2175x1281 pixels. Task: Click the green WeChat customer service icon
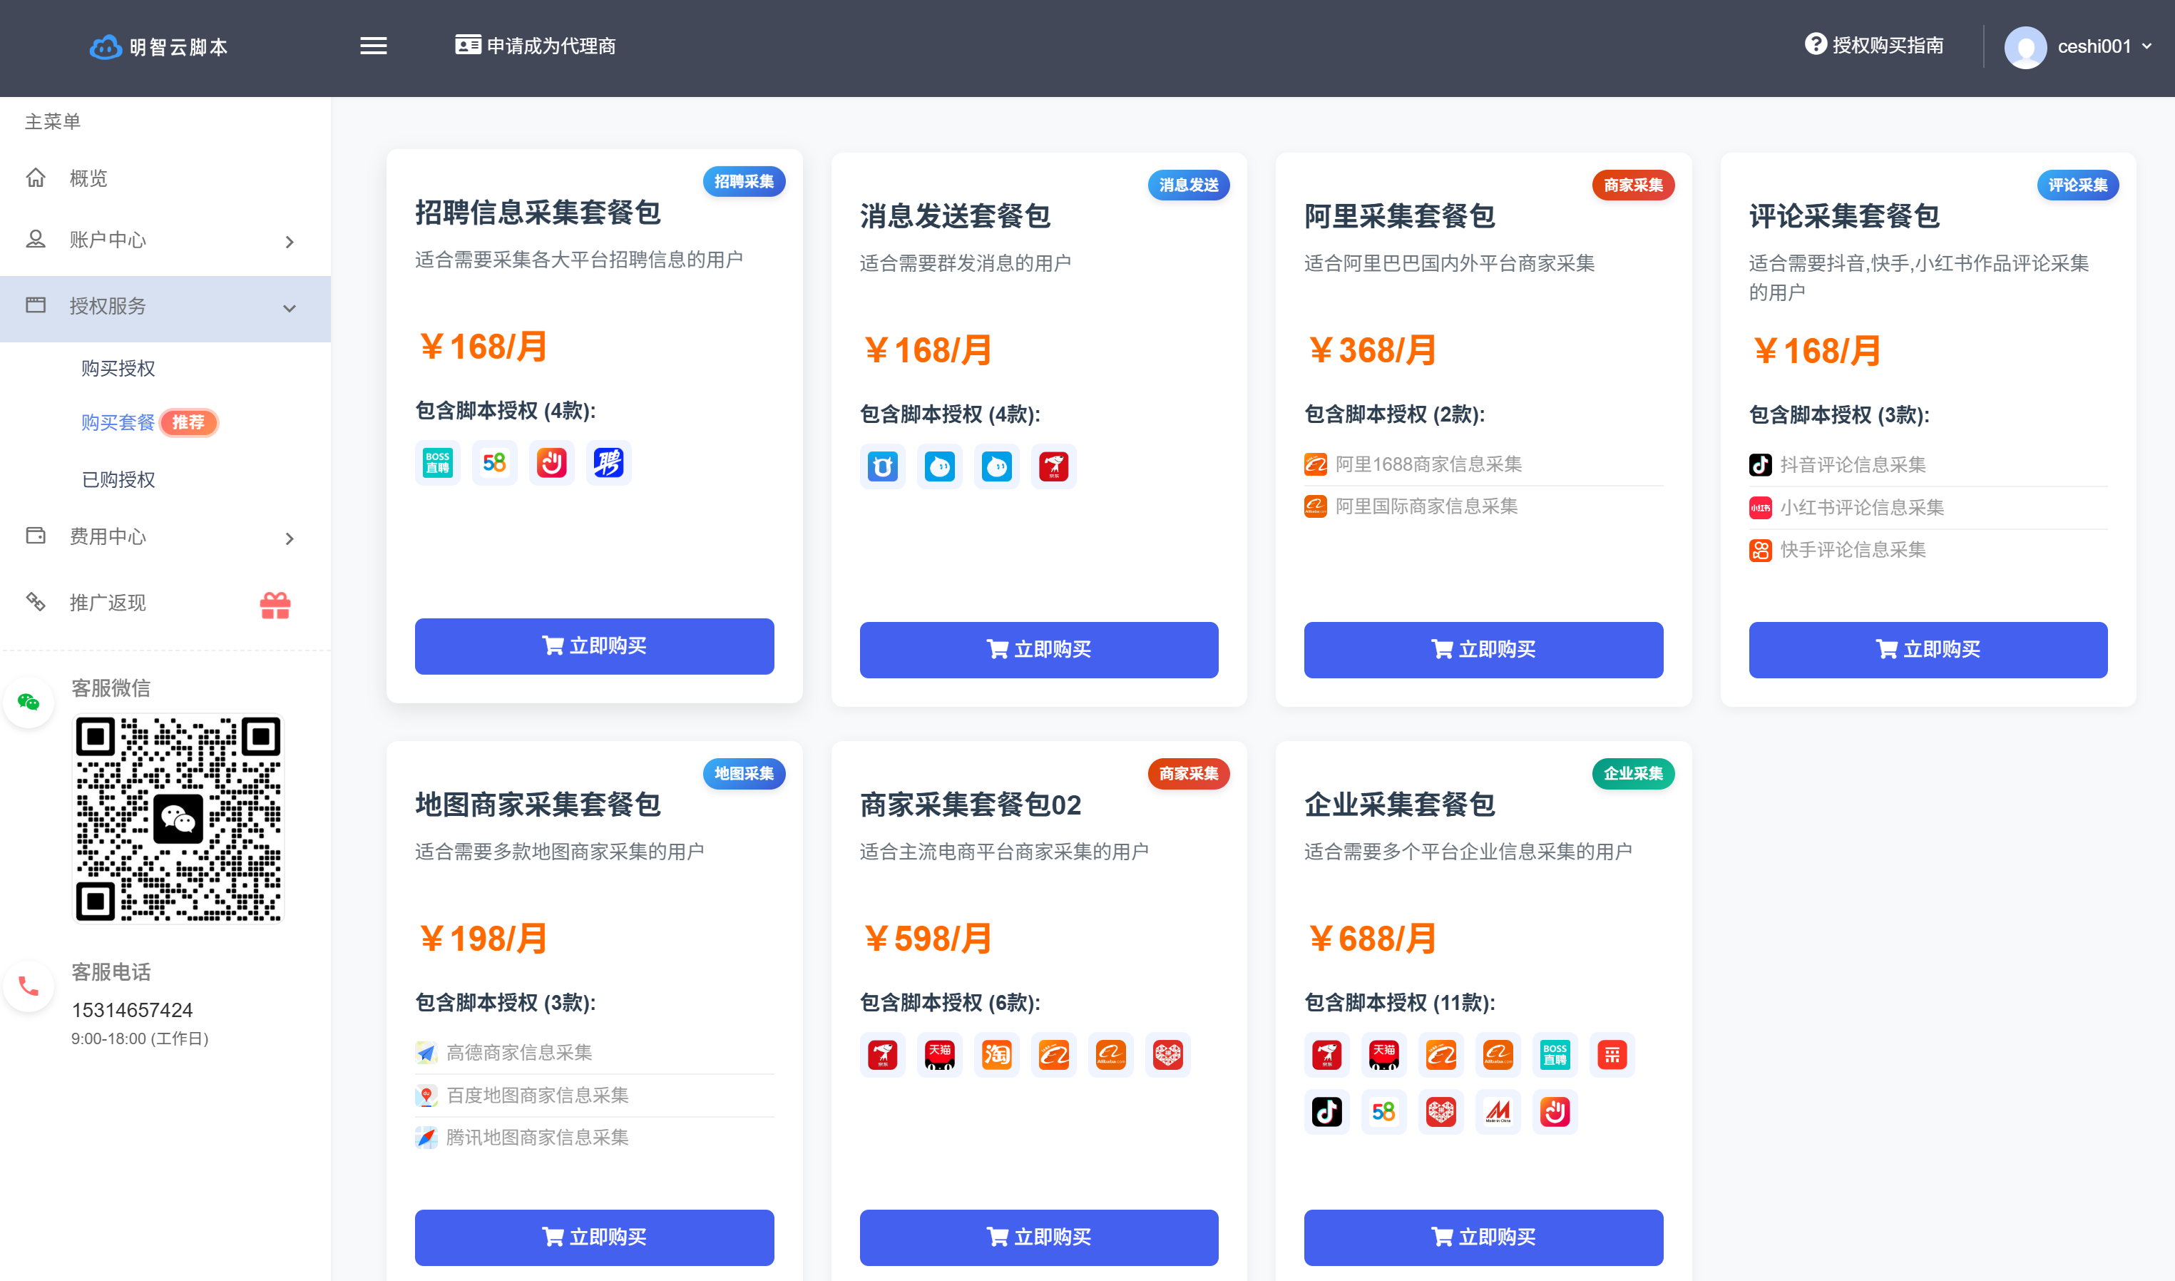[29, 702]
